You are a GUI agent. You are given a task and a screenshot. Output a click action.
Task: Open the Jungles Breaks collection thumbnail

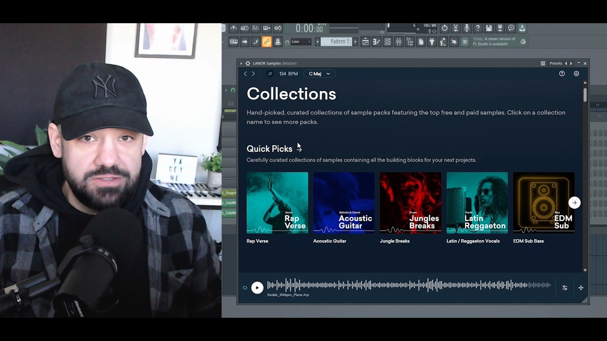411,203
